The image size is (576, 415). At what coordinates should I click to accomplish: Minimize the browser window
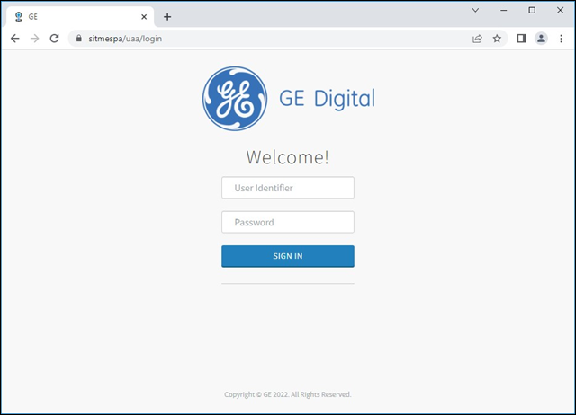pyautogui.click(x=504, y=10)
